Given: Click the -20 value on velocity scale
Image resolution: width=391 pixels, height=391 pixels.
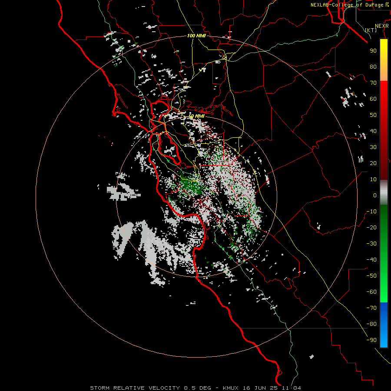Looking at the screenshot, I should (371, 227).
